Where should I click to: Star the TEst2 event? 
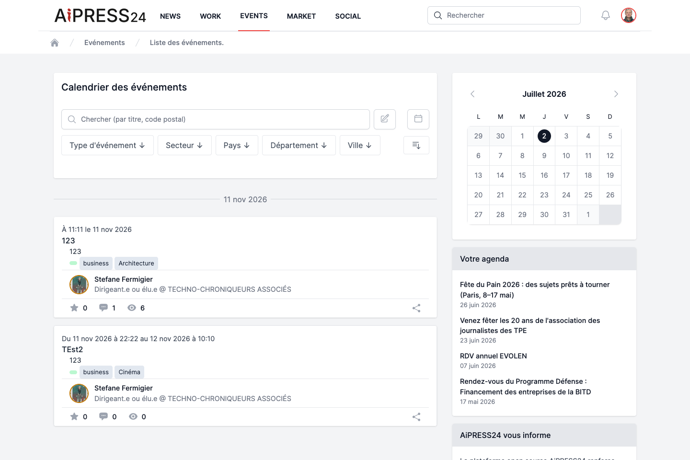pyautogui.click(x=74, y=416)
